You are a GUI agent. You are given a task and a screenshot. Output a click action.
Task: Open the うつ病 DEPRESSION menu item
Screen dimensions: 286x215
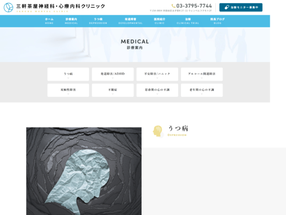click(98, 21)
